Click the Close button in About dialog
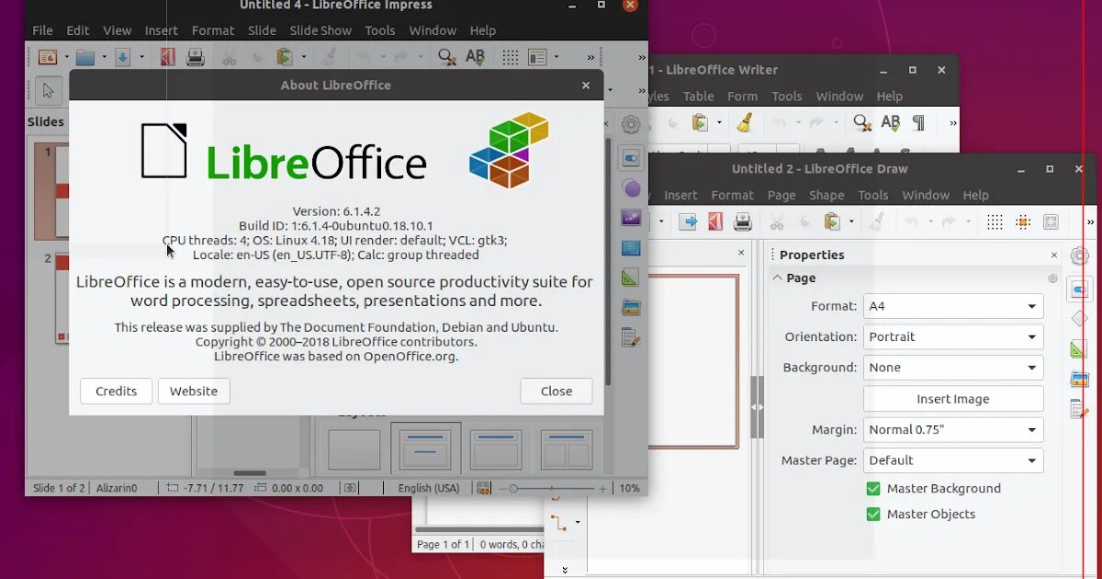The image size is (1102, 579). coord(557,391)
